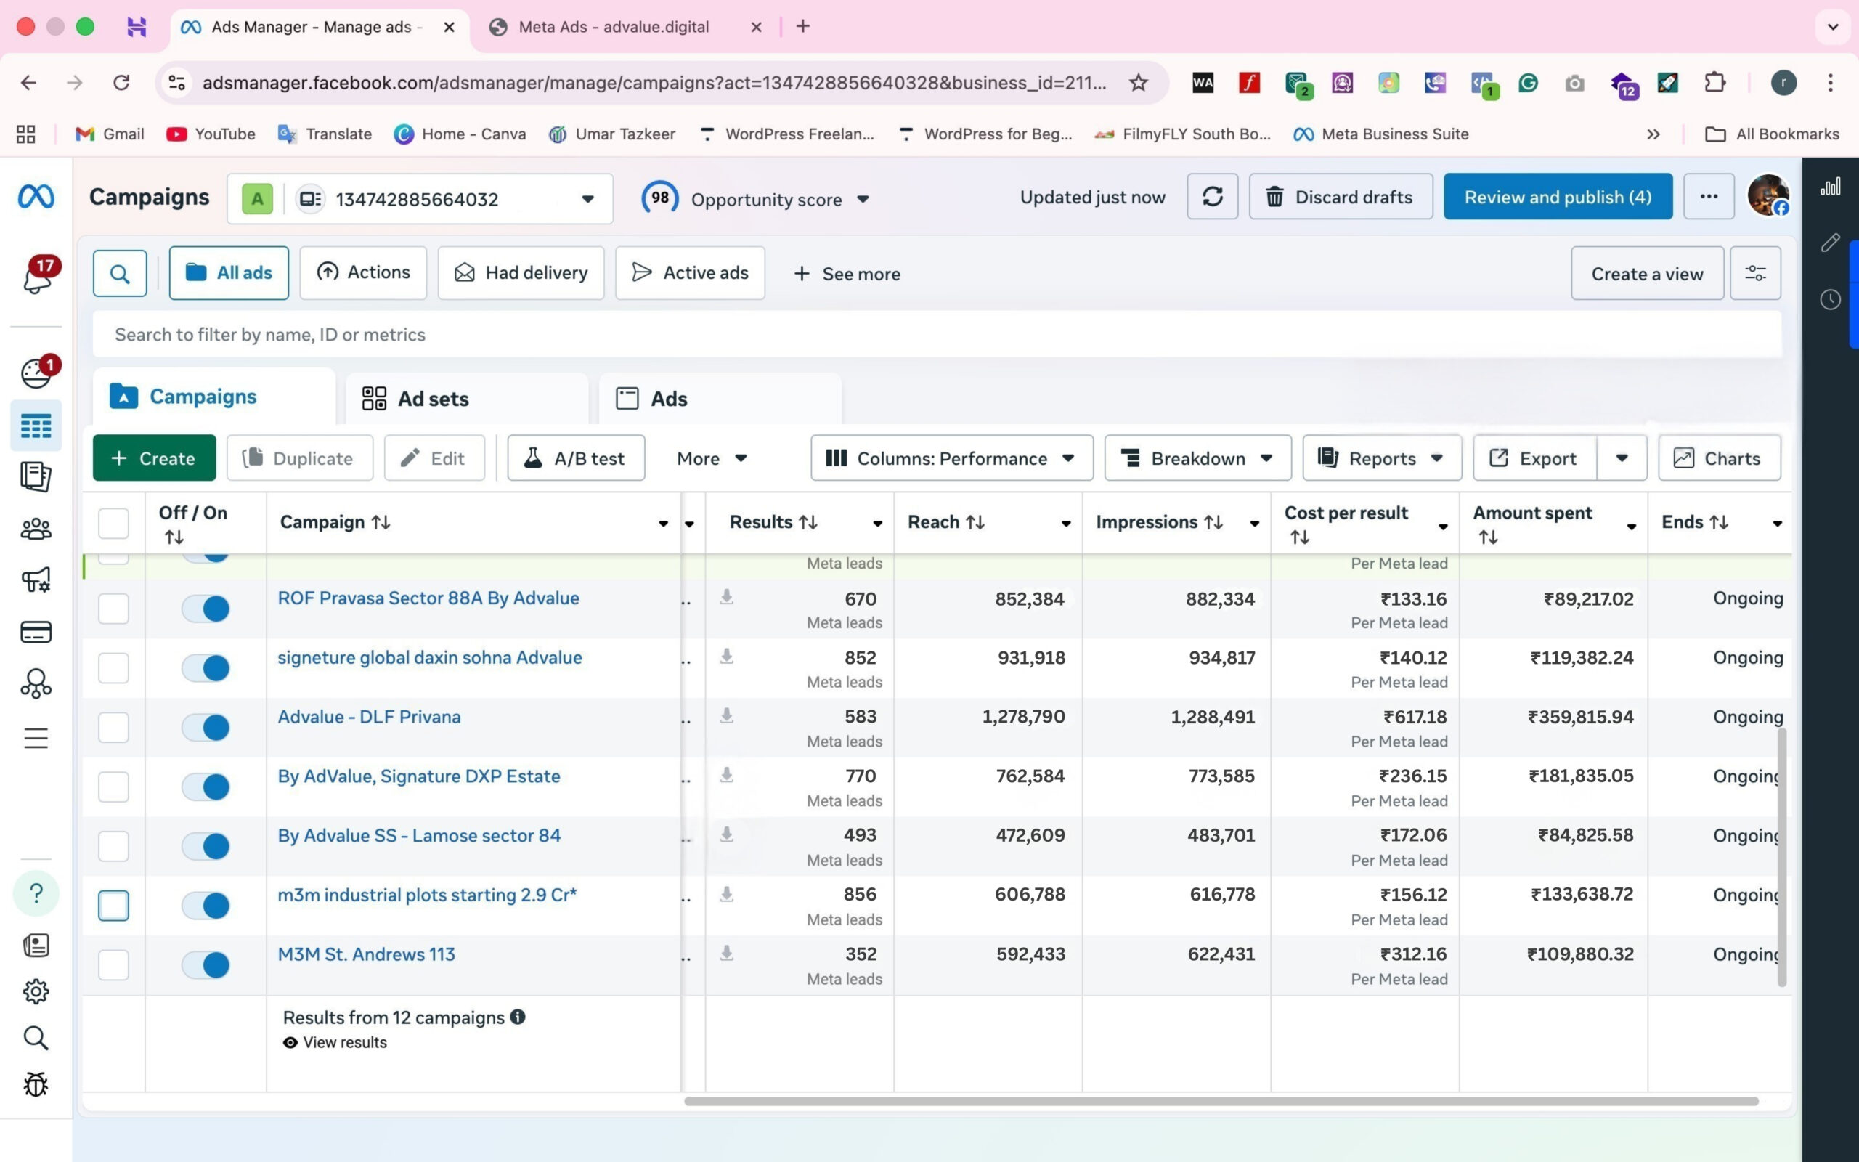Click download icon for DLF Privana results
1859x1162 pixels.
tap(726, 716)
